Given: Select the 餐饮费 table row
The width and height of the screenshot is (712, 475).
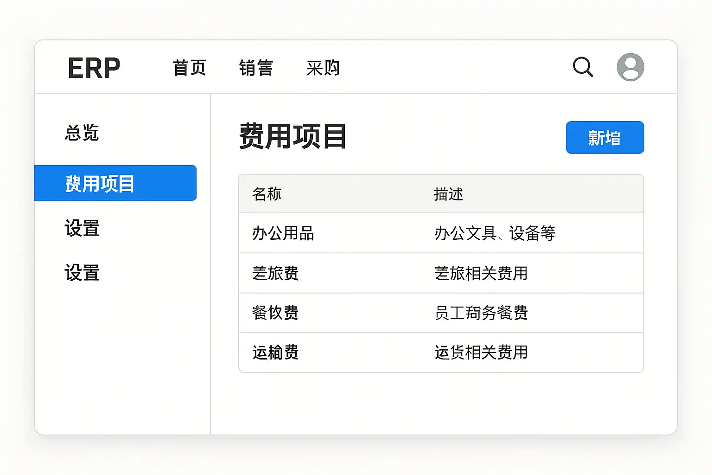Looking at the screenshot, I should 275,313.
